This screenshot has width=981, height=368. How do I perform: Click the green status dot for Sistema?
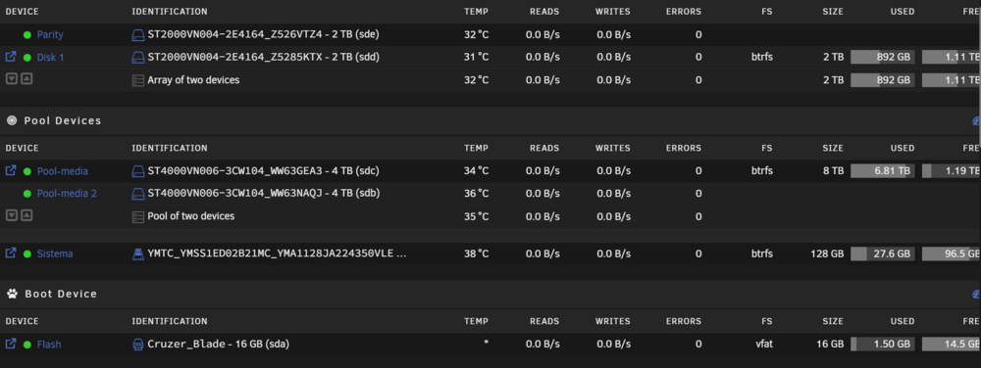click(x=26, y=253)
